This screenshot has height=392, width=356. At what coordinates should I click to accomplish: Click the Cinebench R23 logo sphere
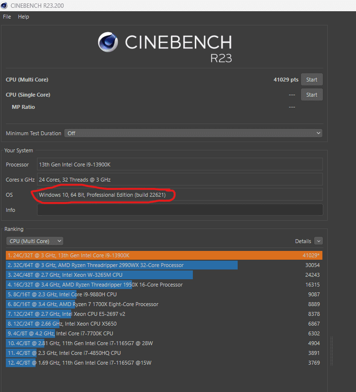tap(108, 42)
